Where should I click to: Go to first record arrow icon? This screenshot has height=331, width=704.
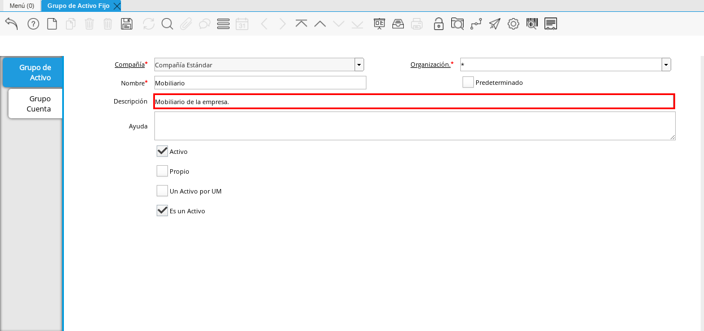(x=301, y=24)
